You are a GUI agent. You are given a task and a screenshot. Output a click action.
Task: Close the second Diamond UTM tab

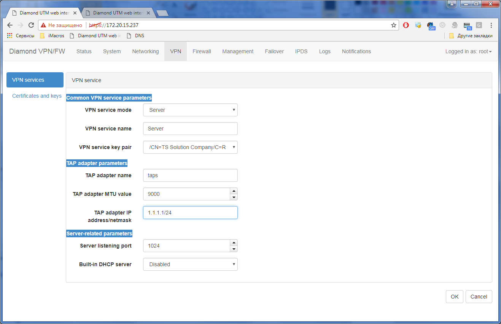pyautogui.click(x=148, y=13)
